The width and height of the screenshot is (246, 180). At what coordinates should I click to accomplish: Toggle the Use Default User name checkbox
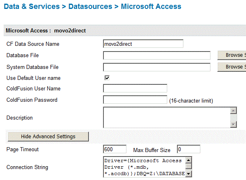click(x=107, y=78)
